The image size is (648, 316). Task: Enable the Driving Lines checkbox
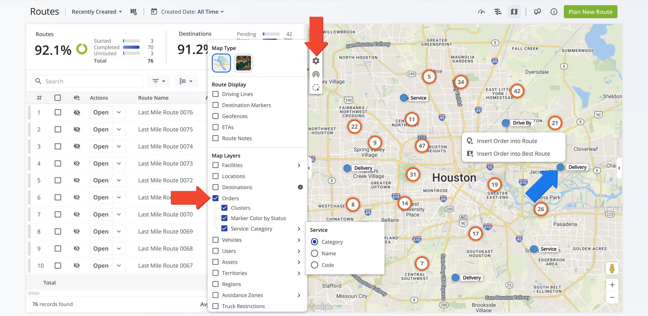(x=215, y=94)
